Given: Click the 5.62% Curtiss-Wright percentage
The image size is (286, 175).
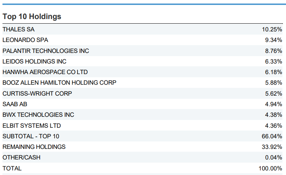Looking at the screenshot, I should (274, 93).
